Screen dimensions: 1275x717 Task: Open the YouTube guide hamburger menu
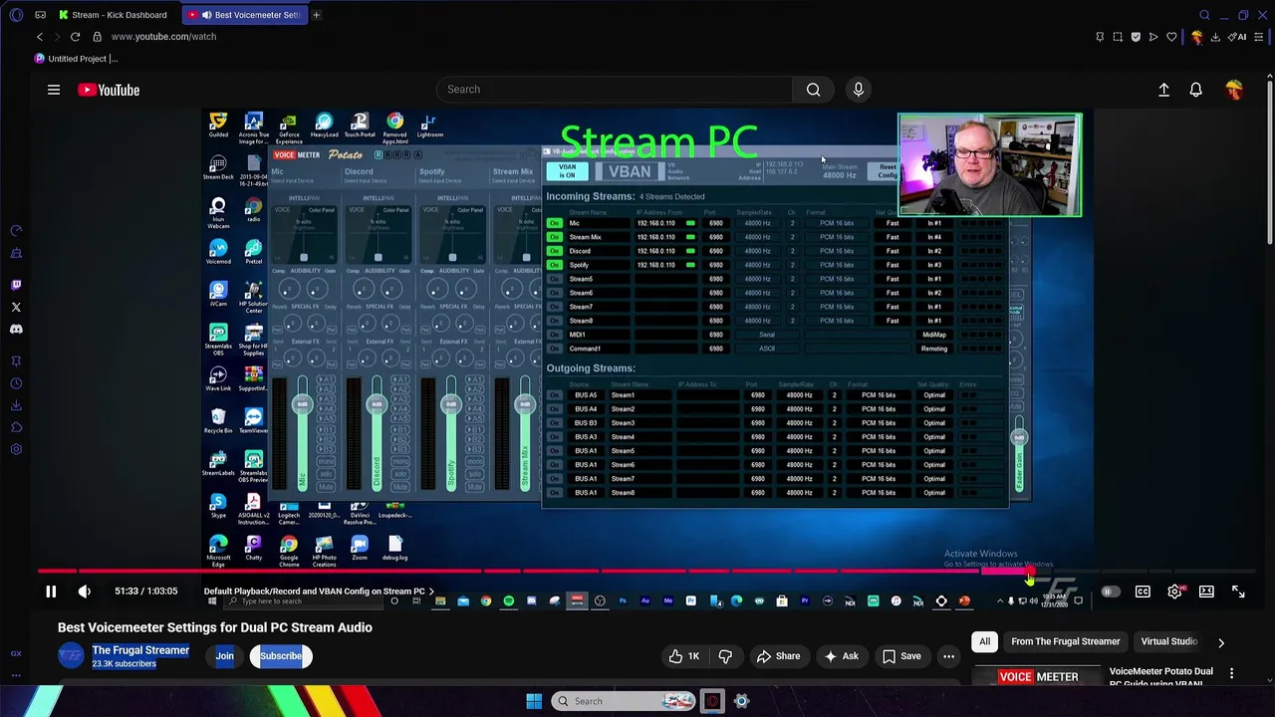click(x=54, y=90)
